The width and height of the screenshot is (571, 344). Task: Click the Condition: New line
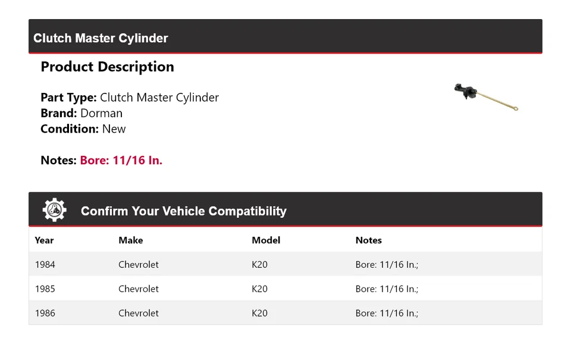tap(83, 129)
